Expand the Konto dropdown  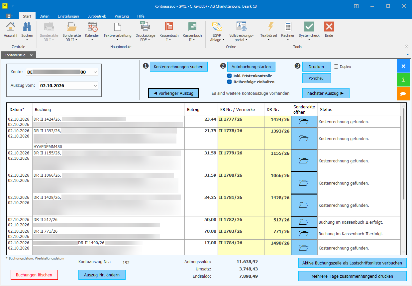(95, 72)
